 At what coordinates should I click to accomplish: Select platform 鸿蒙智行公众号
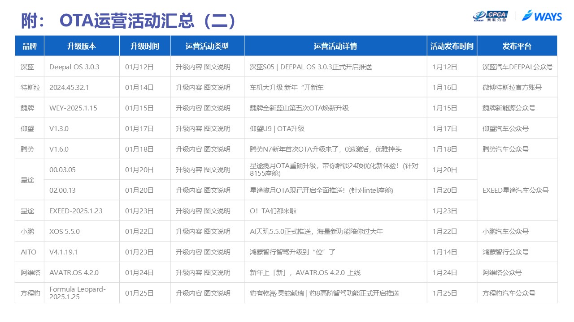pyautogui.click(x=506, y=252)
